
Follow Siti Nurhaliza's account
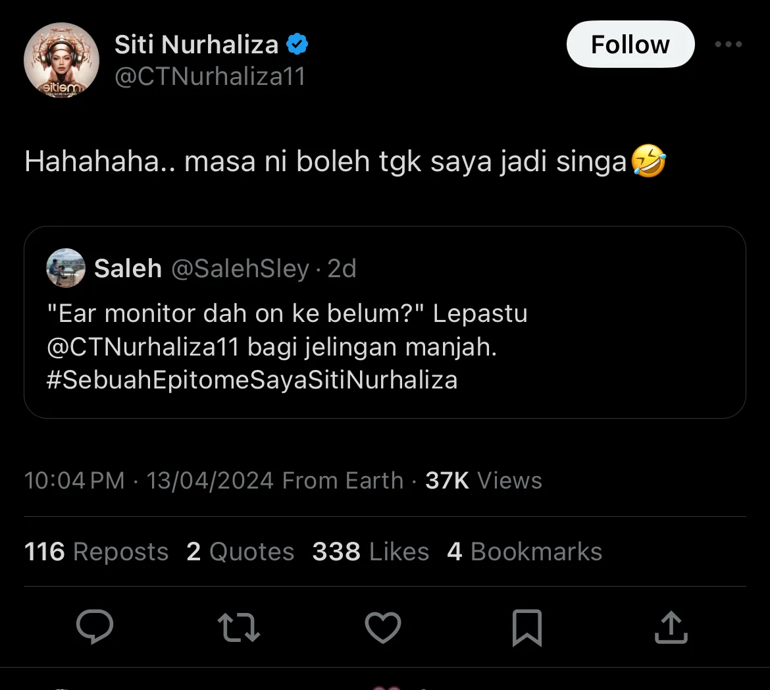pos(630,45)
